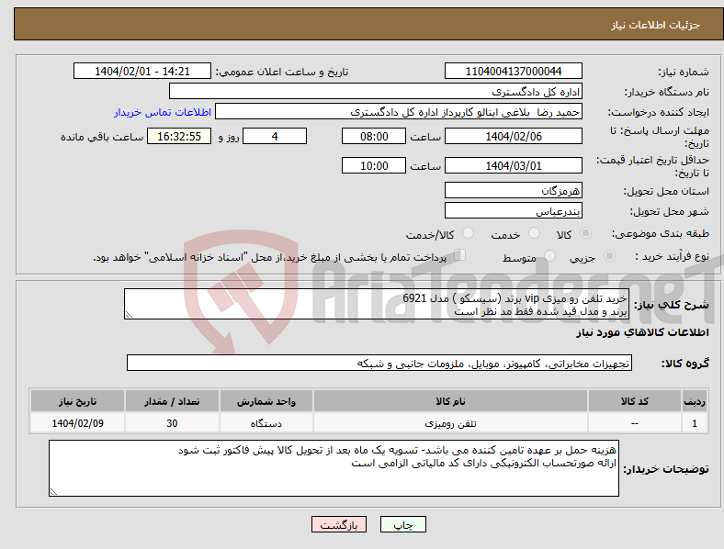Click the resize handle of buyer notes box
The height and width of the screenshot is (549, 724).
coord(53,492)
